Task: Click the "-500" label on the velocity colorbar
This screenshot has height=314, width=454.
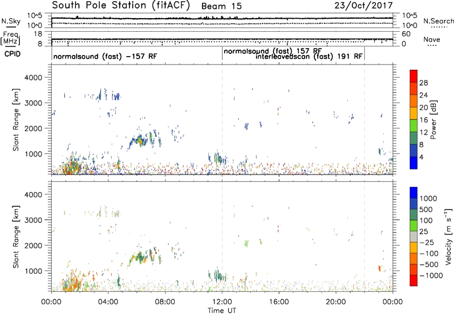Action: [x=428, y=265]
